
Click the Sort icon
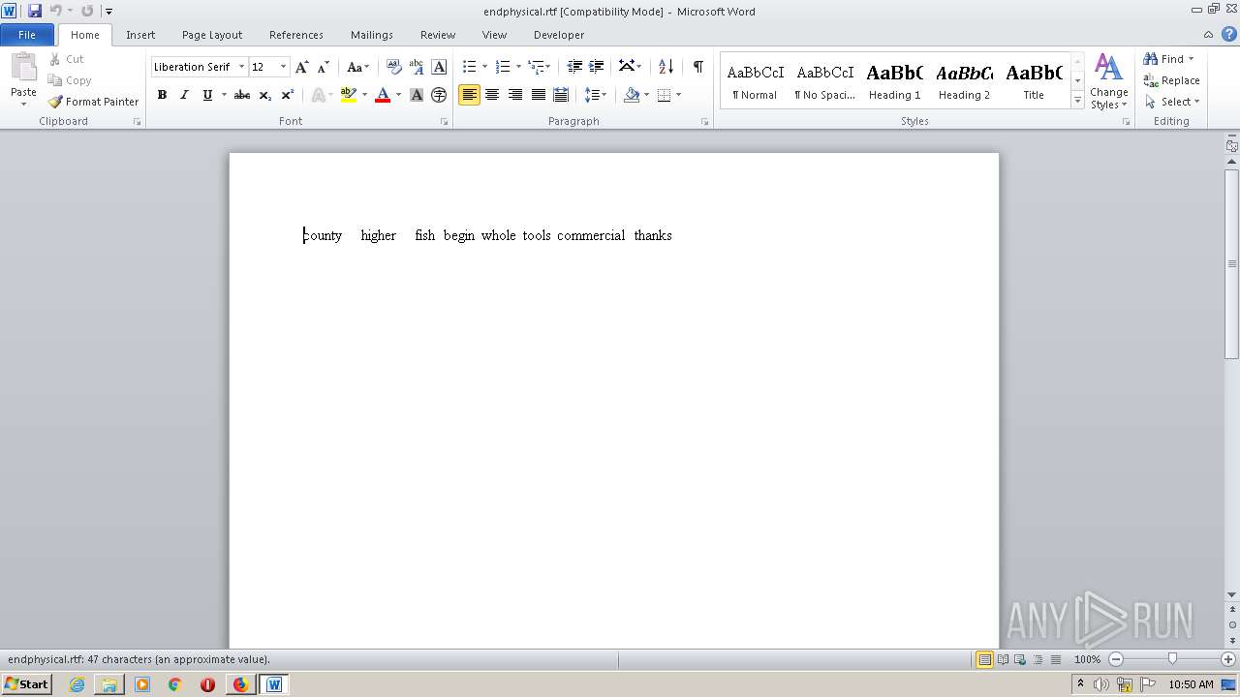tap(666, 67)
